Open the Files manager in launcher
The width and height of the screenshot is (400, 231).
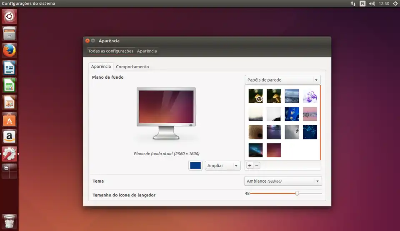(x=9, y=33)
